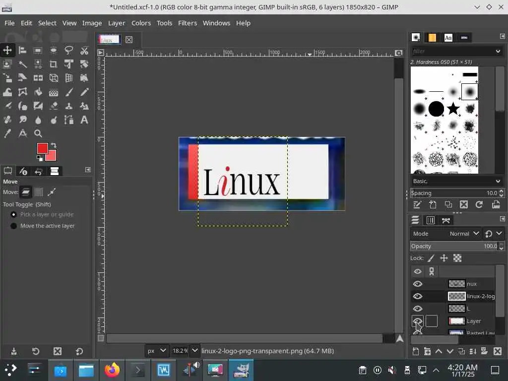Hide the nux layer

click(418, 284)
